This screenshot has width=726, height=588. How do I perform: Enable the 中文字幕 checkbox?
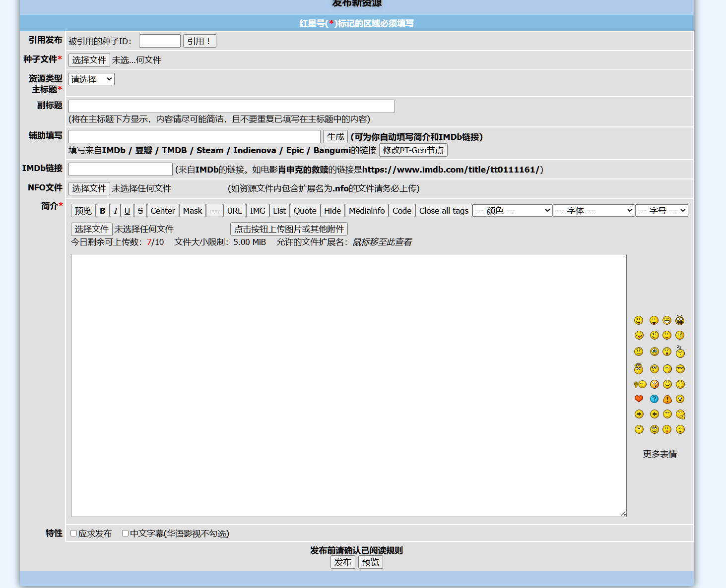coord(126,533)
